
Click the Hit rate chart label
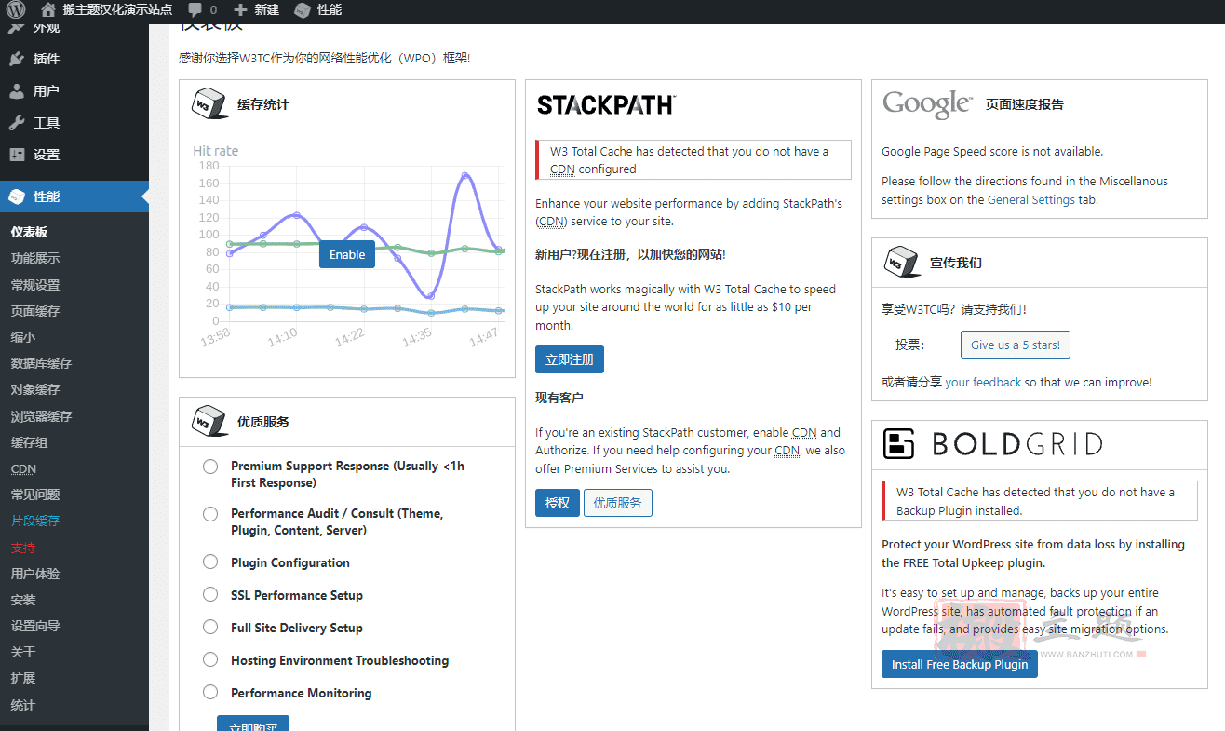tap(216, 151)
